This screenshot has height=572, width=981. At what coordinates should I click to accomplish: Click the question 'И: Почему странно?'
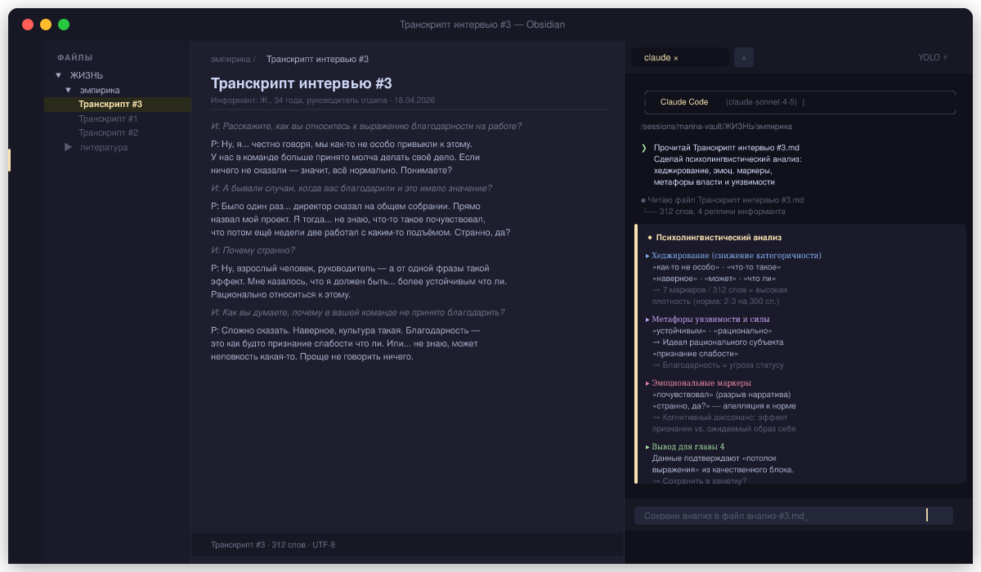click(x=253, y=250)
